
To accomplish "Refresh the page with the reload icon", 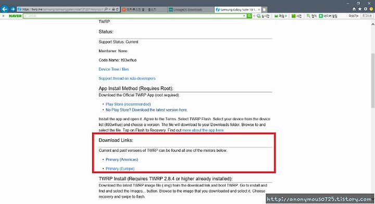I will point(117,9).
